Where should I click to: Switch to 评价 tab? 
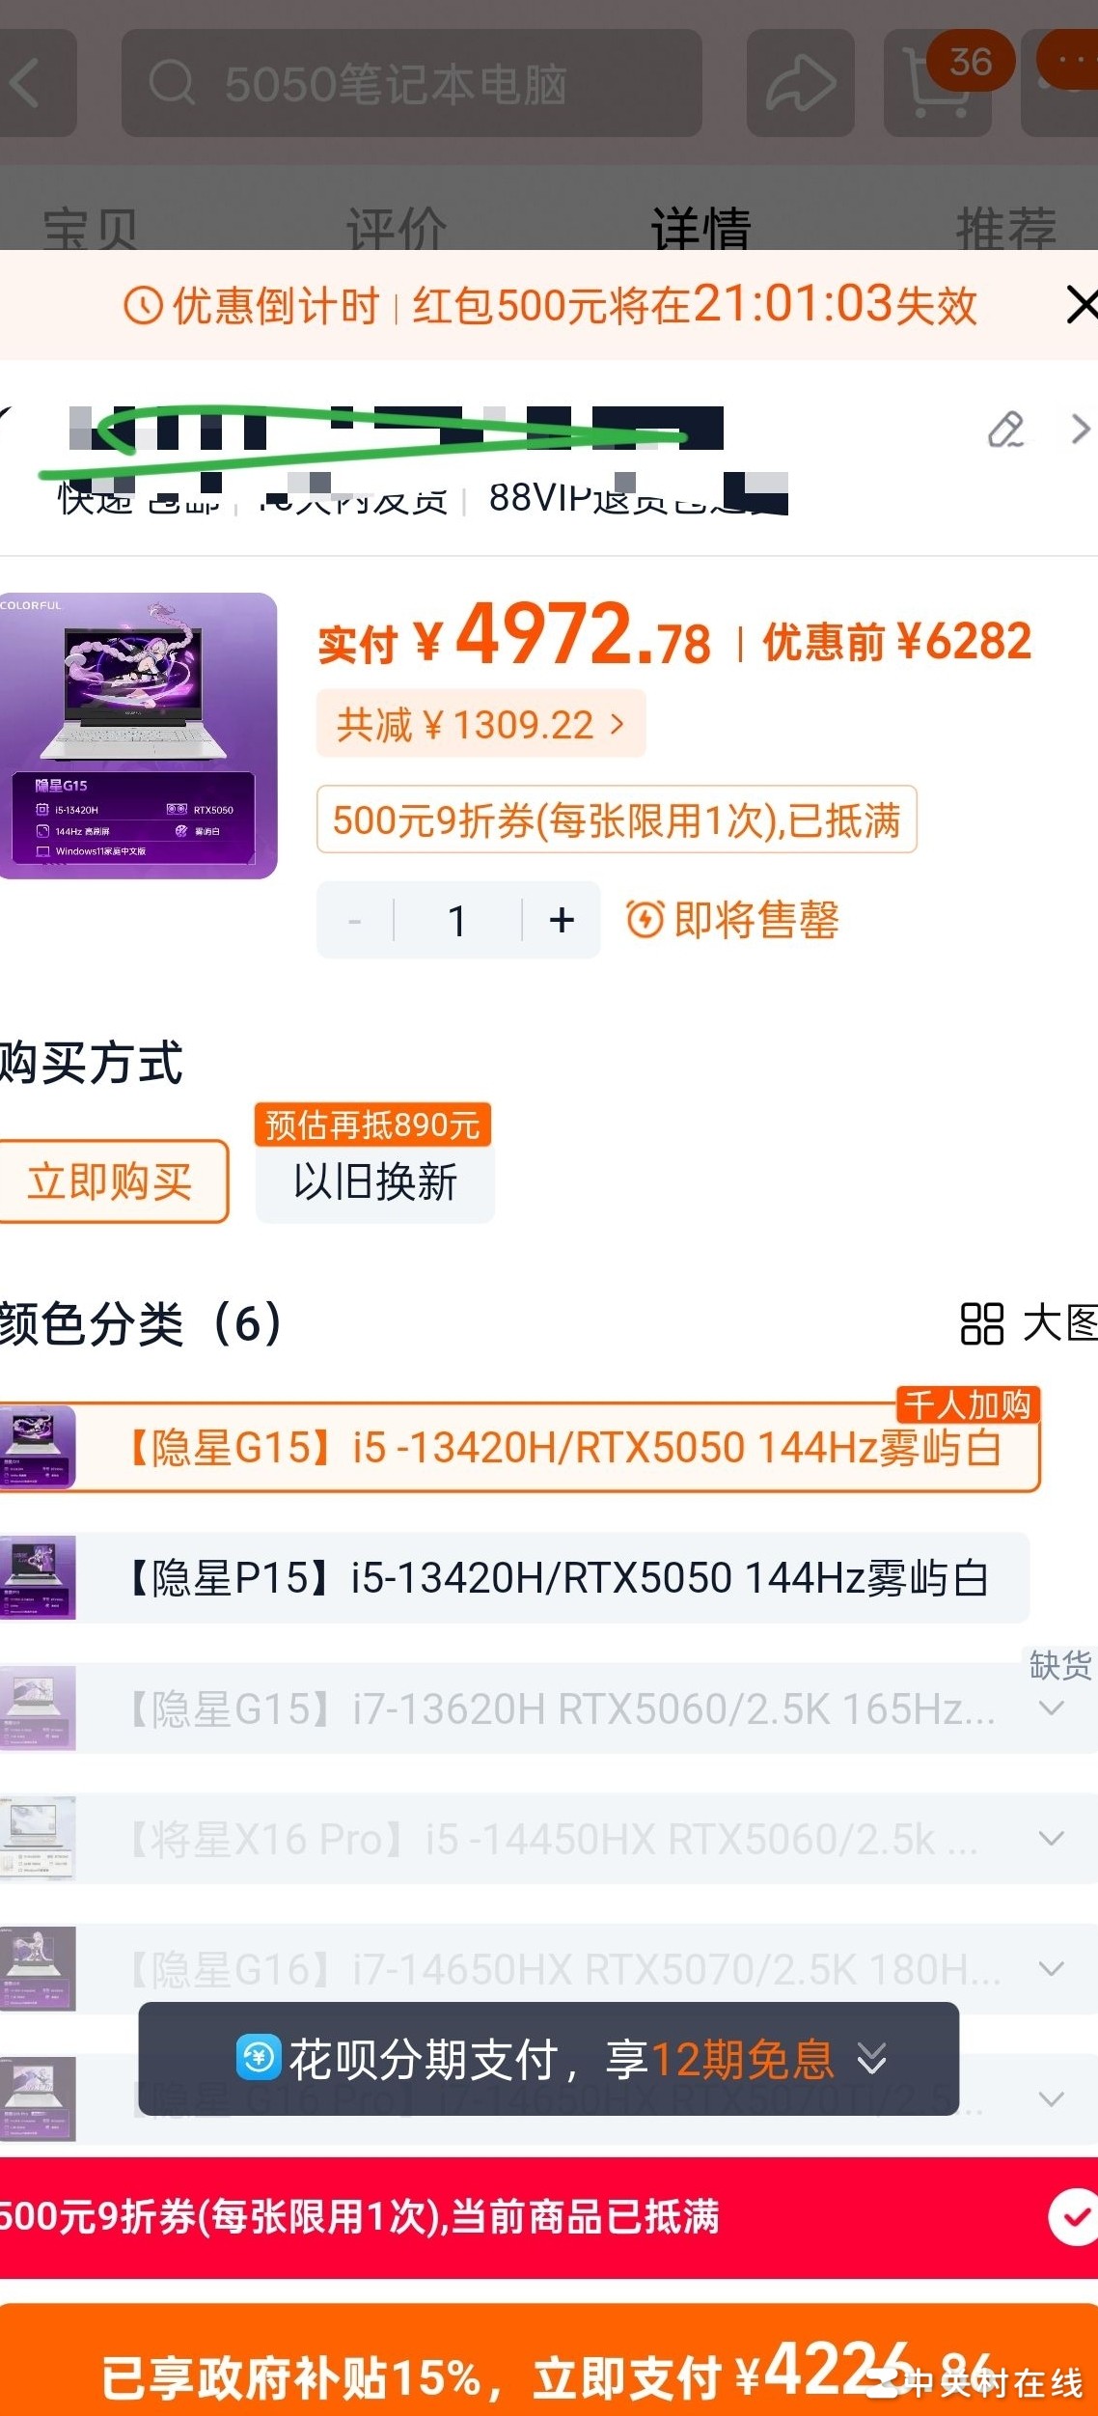[396, 228]
